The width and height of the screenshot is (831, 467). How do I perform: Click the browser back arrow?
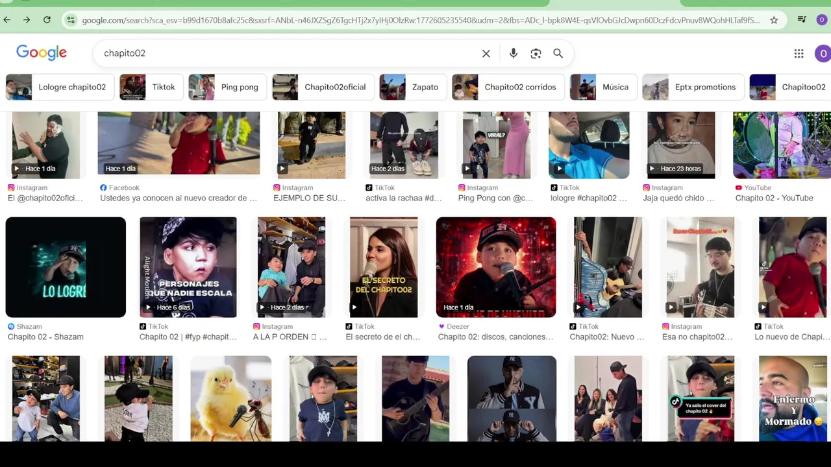click(6, 20)
